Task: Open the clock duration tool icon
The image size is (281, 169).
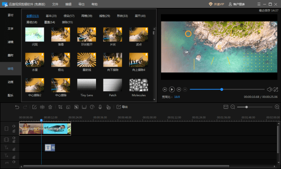Action: click(92, 107)
